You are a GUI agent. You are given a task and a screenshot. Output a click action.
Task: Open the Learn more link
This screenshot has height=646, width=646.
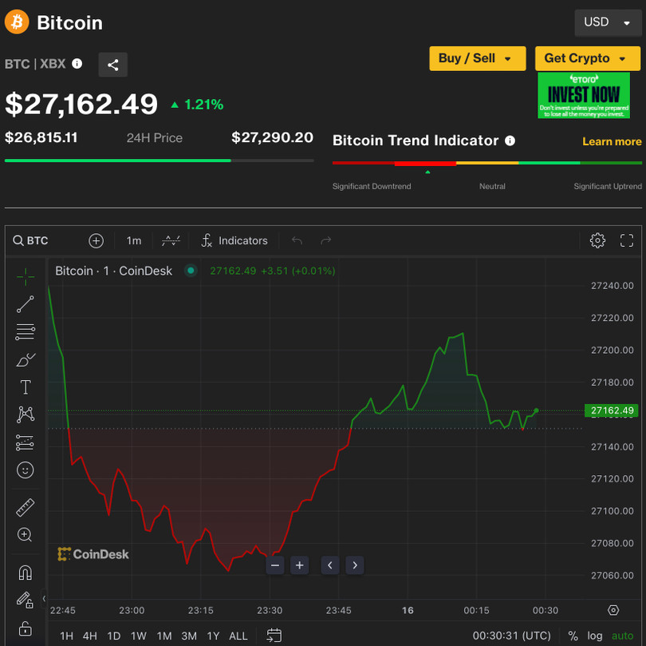pos(612,141)
